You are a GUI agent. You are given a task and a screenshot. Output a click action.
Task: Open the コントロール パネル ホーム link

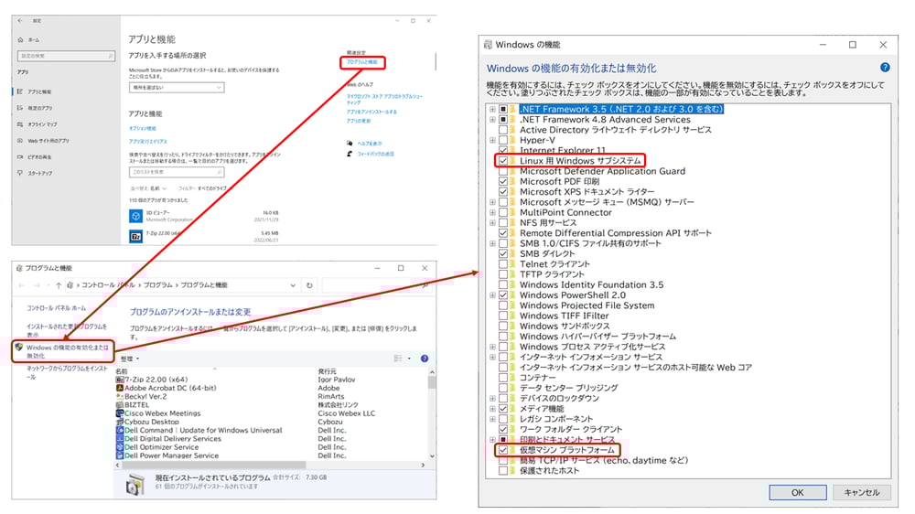click(x=56, y=308)
